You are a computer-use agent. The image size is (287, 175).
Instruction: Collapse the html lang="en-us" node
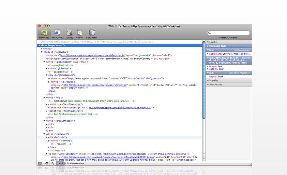point(39,45)
